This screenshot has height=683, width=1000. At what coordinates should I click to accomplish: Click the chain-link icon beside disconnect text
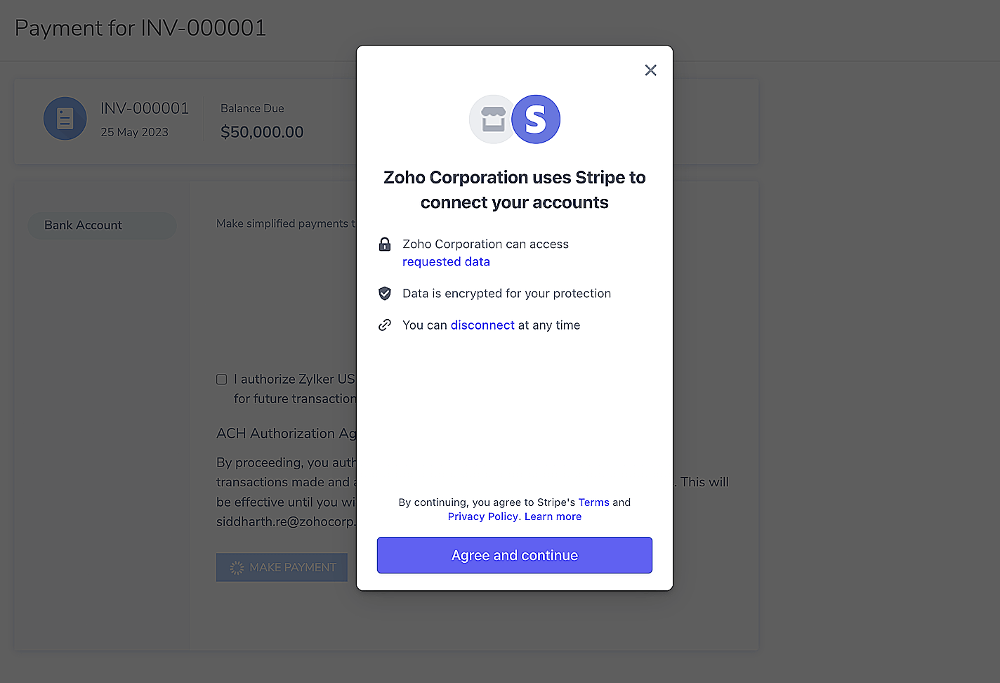385,325
